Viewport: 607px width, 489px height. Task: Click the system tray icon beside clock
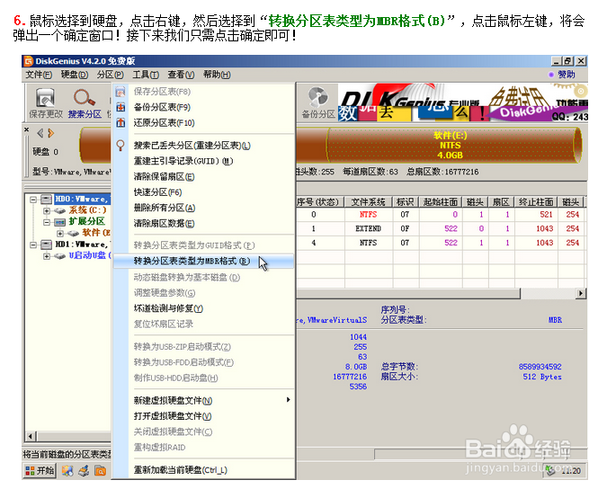coord(551,471)
